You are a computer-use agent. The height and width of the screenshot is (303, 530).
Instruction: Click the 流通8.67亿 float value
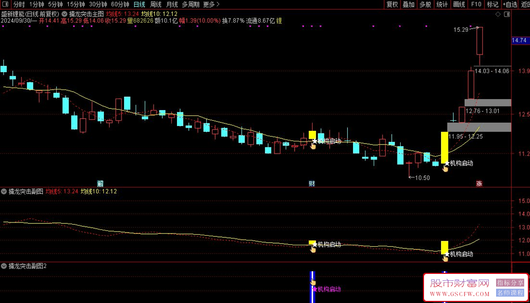260,21
